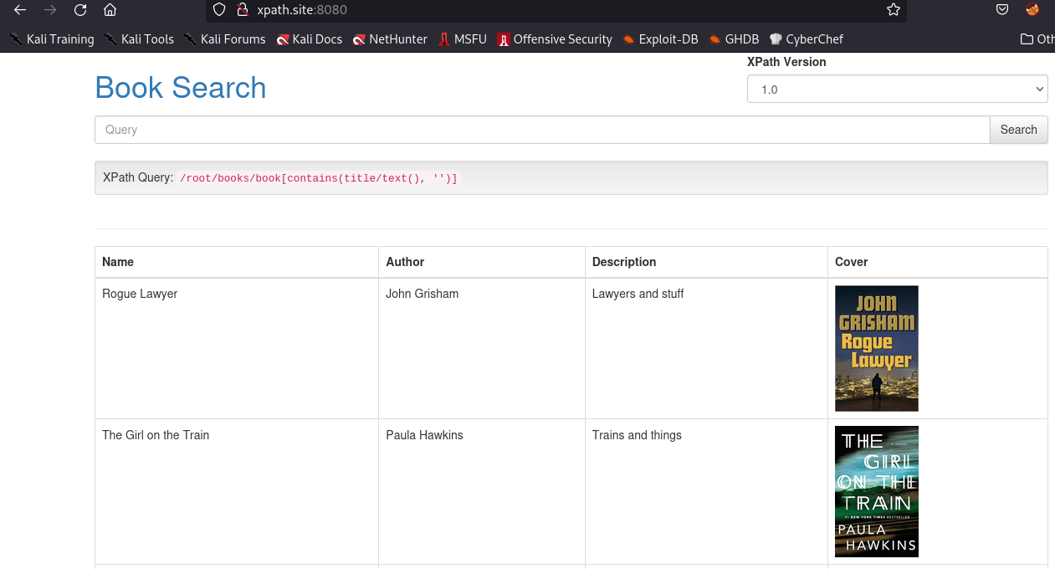Go to browser home icon
This screenshot has height=569, width=1055.
click(110, 10)
